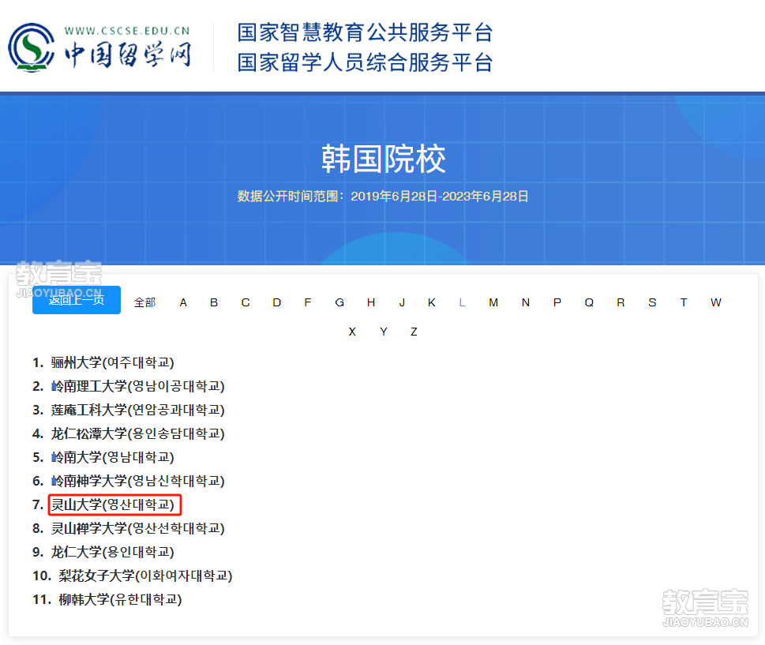765x645 pixels.
Task: Filter universities by letter J
Action: 402,302
